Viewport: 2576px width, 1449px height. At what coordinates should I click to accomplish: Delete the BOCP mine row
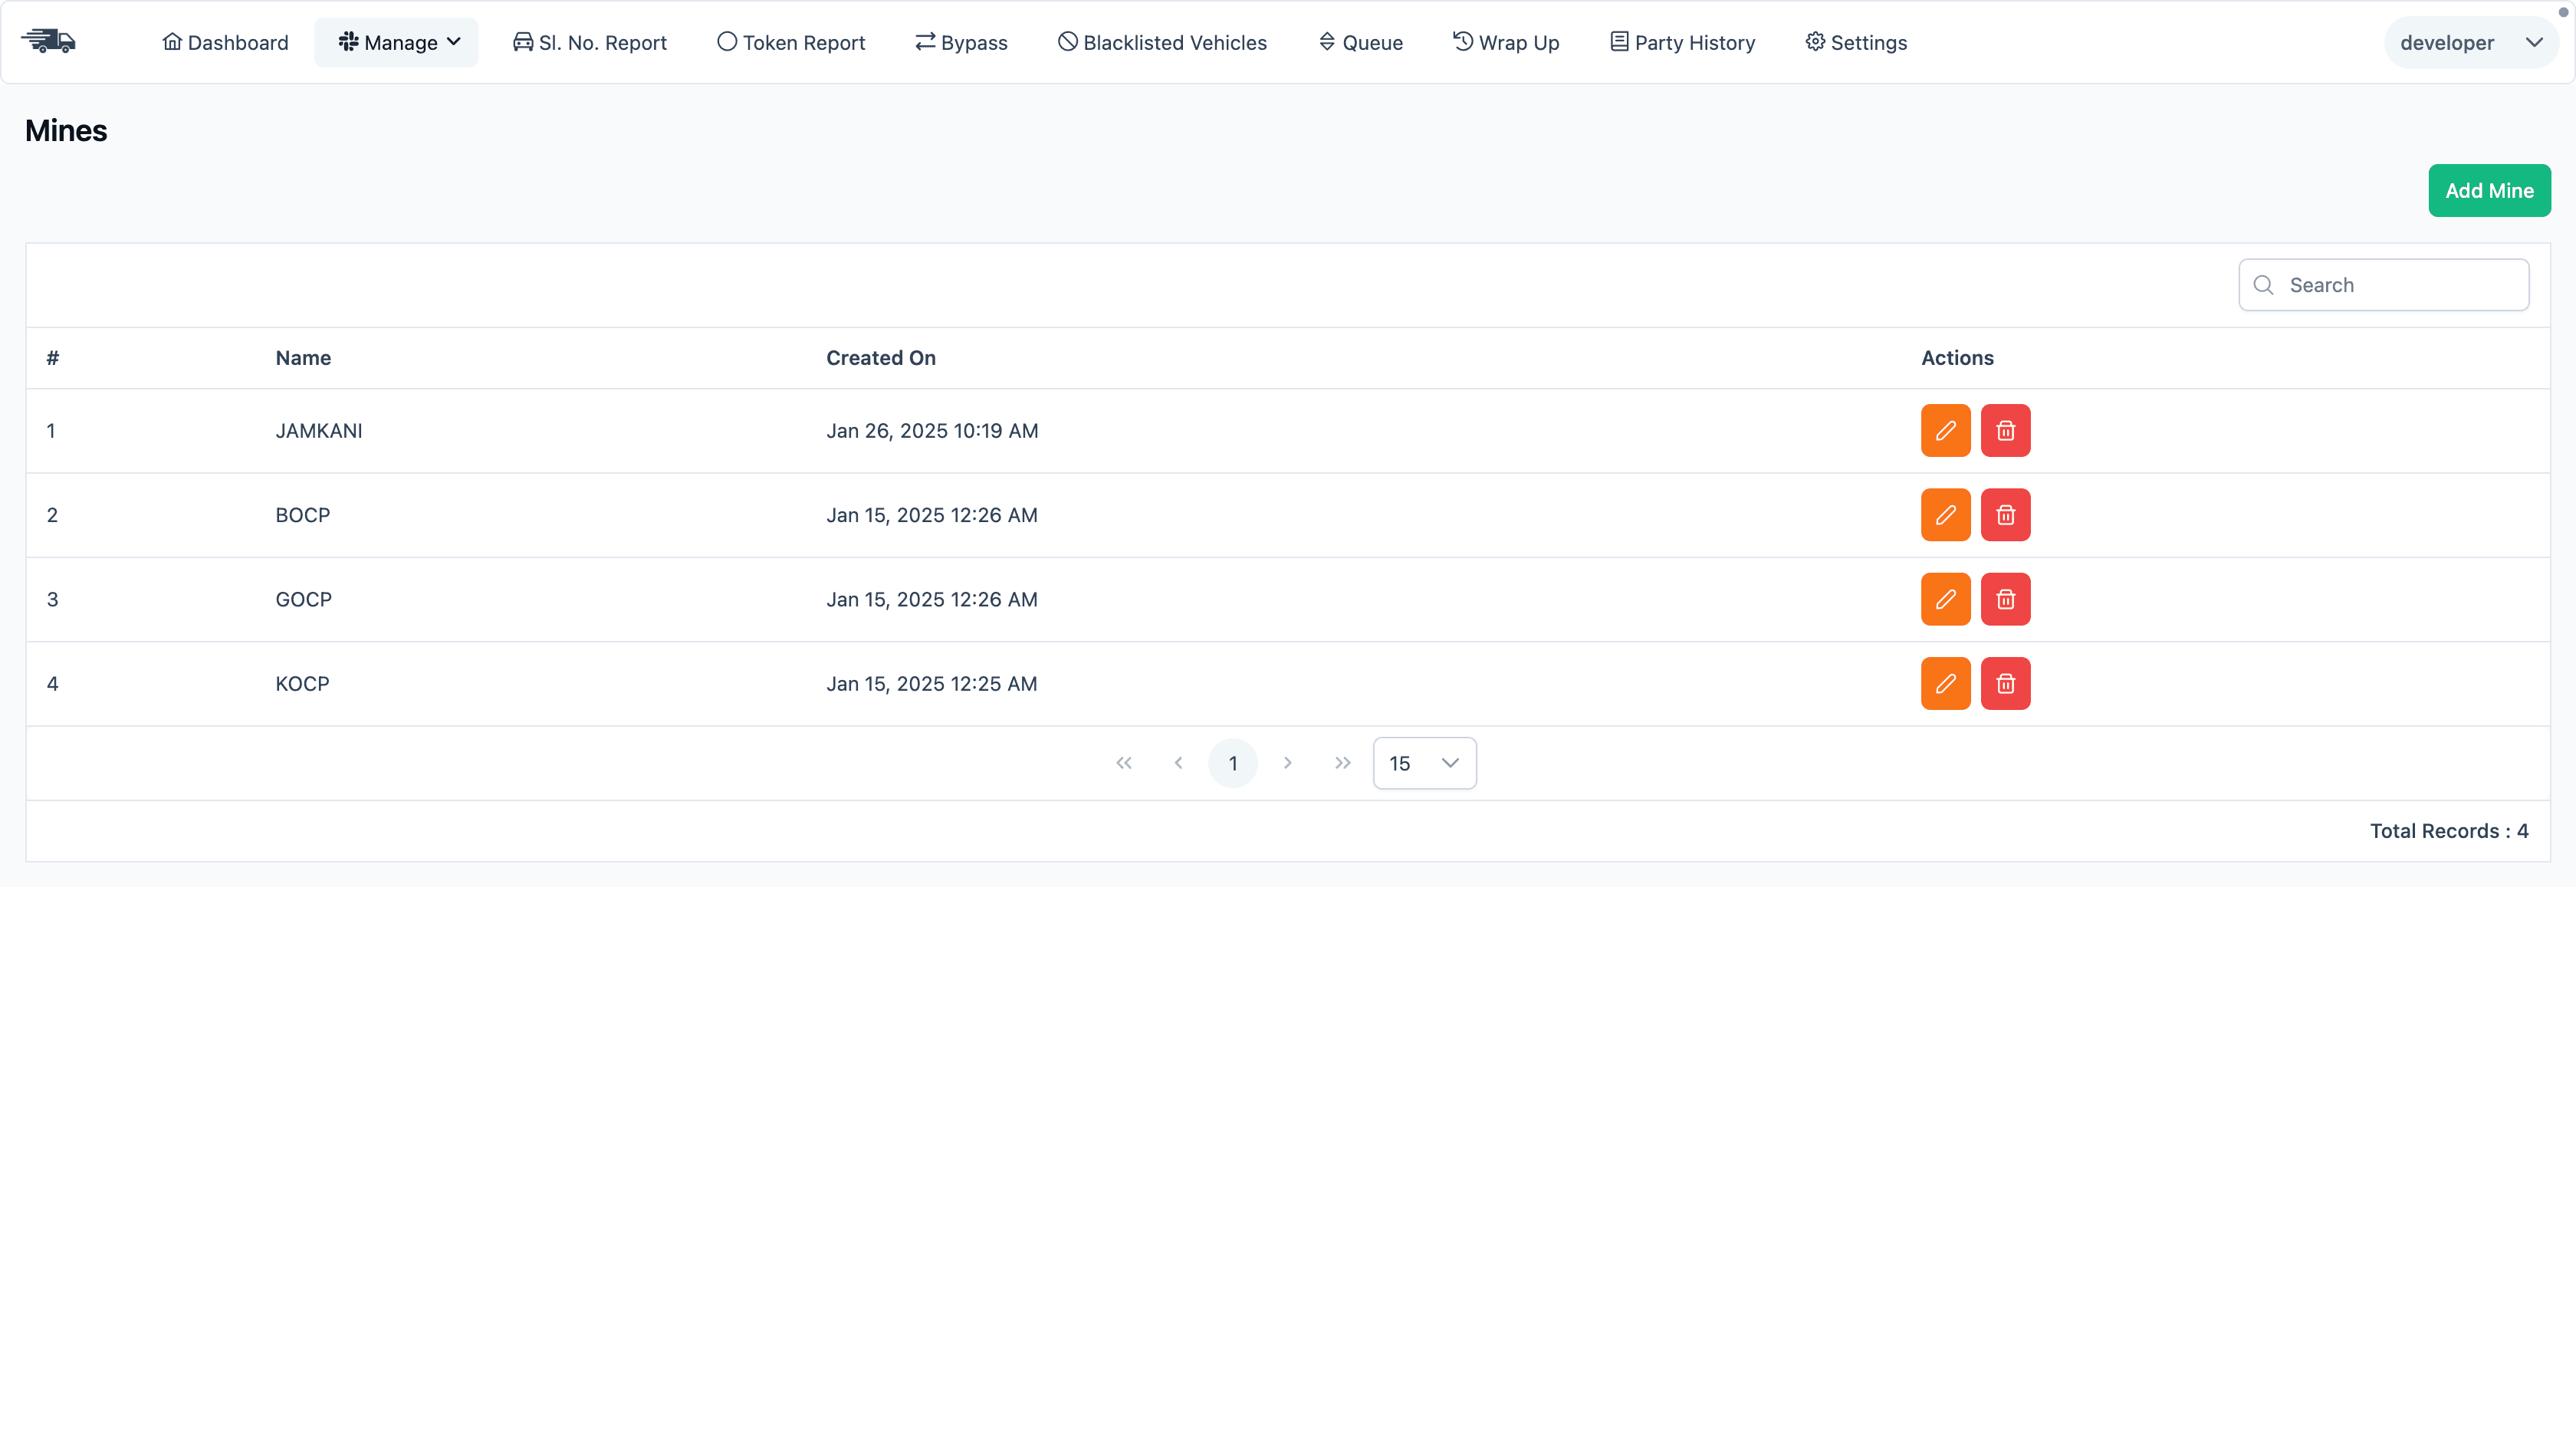pos(2005,515)
